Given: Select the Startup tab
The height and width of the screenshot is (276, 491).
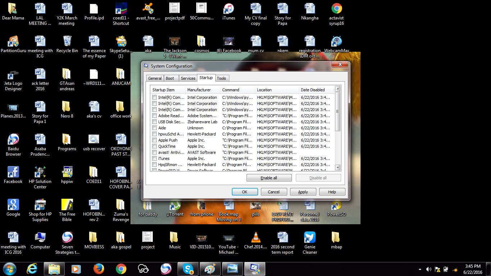Looking at the screenshot, I should click(x=206, y=78).
